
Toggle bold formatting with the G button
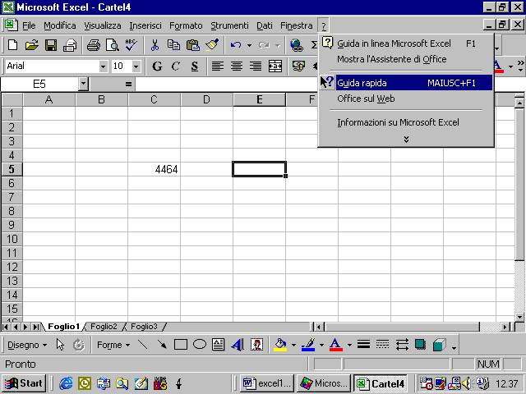coord(157,66)
